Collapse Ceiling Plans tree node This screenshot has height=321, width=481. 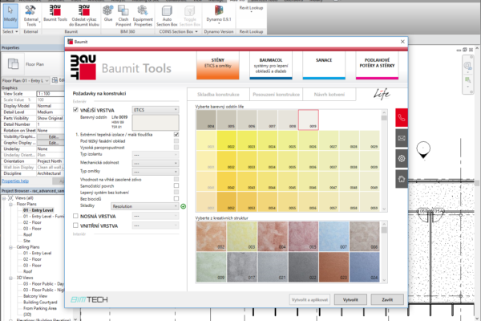(x=10, y=247)
